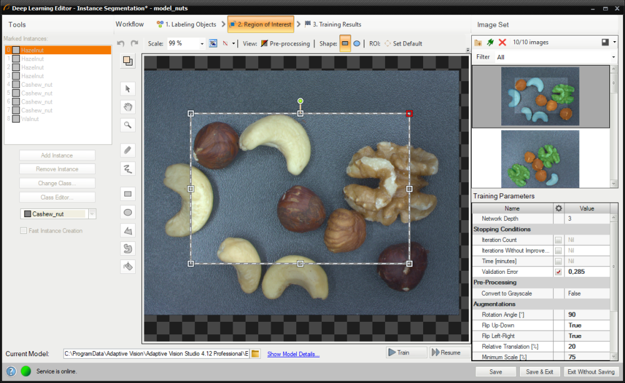Click the add images folder icon
This screenshot has height=383, width=625.
click(478, 42)
